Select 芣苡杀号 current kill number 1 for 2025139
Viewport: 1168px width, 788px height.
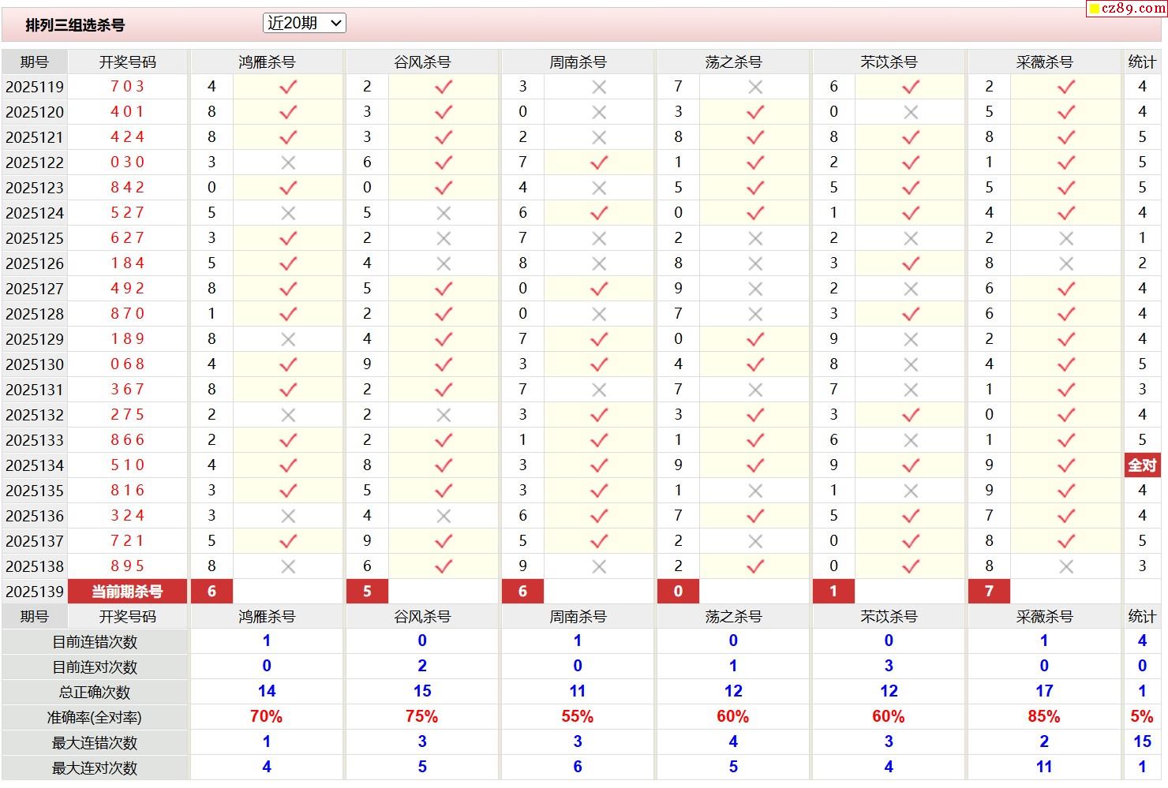coord(833,592)
